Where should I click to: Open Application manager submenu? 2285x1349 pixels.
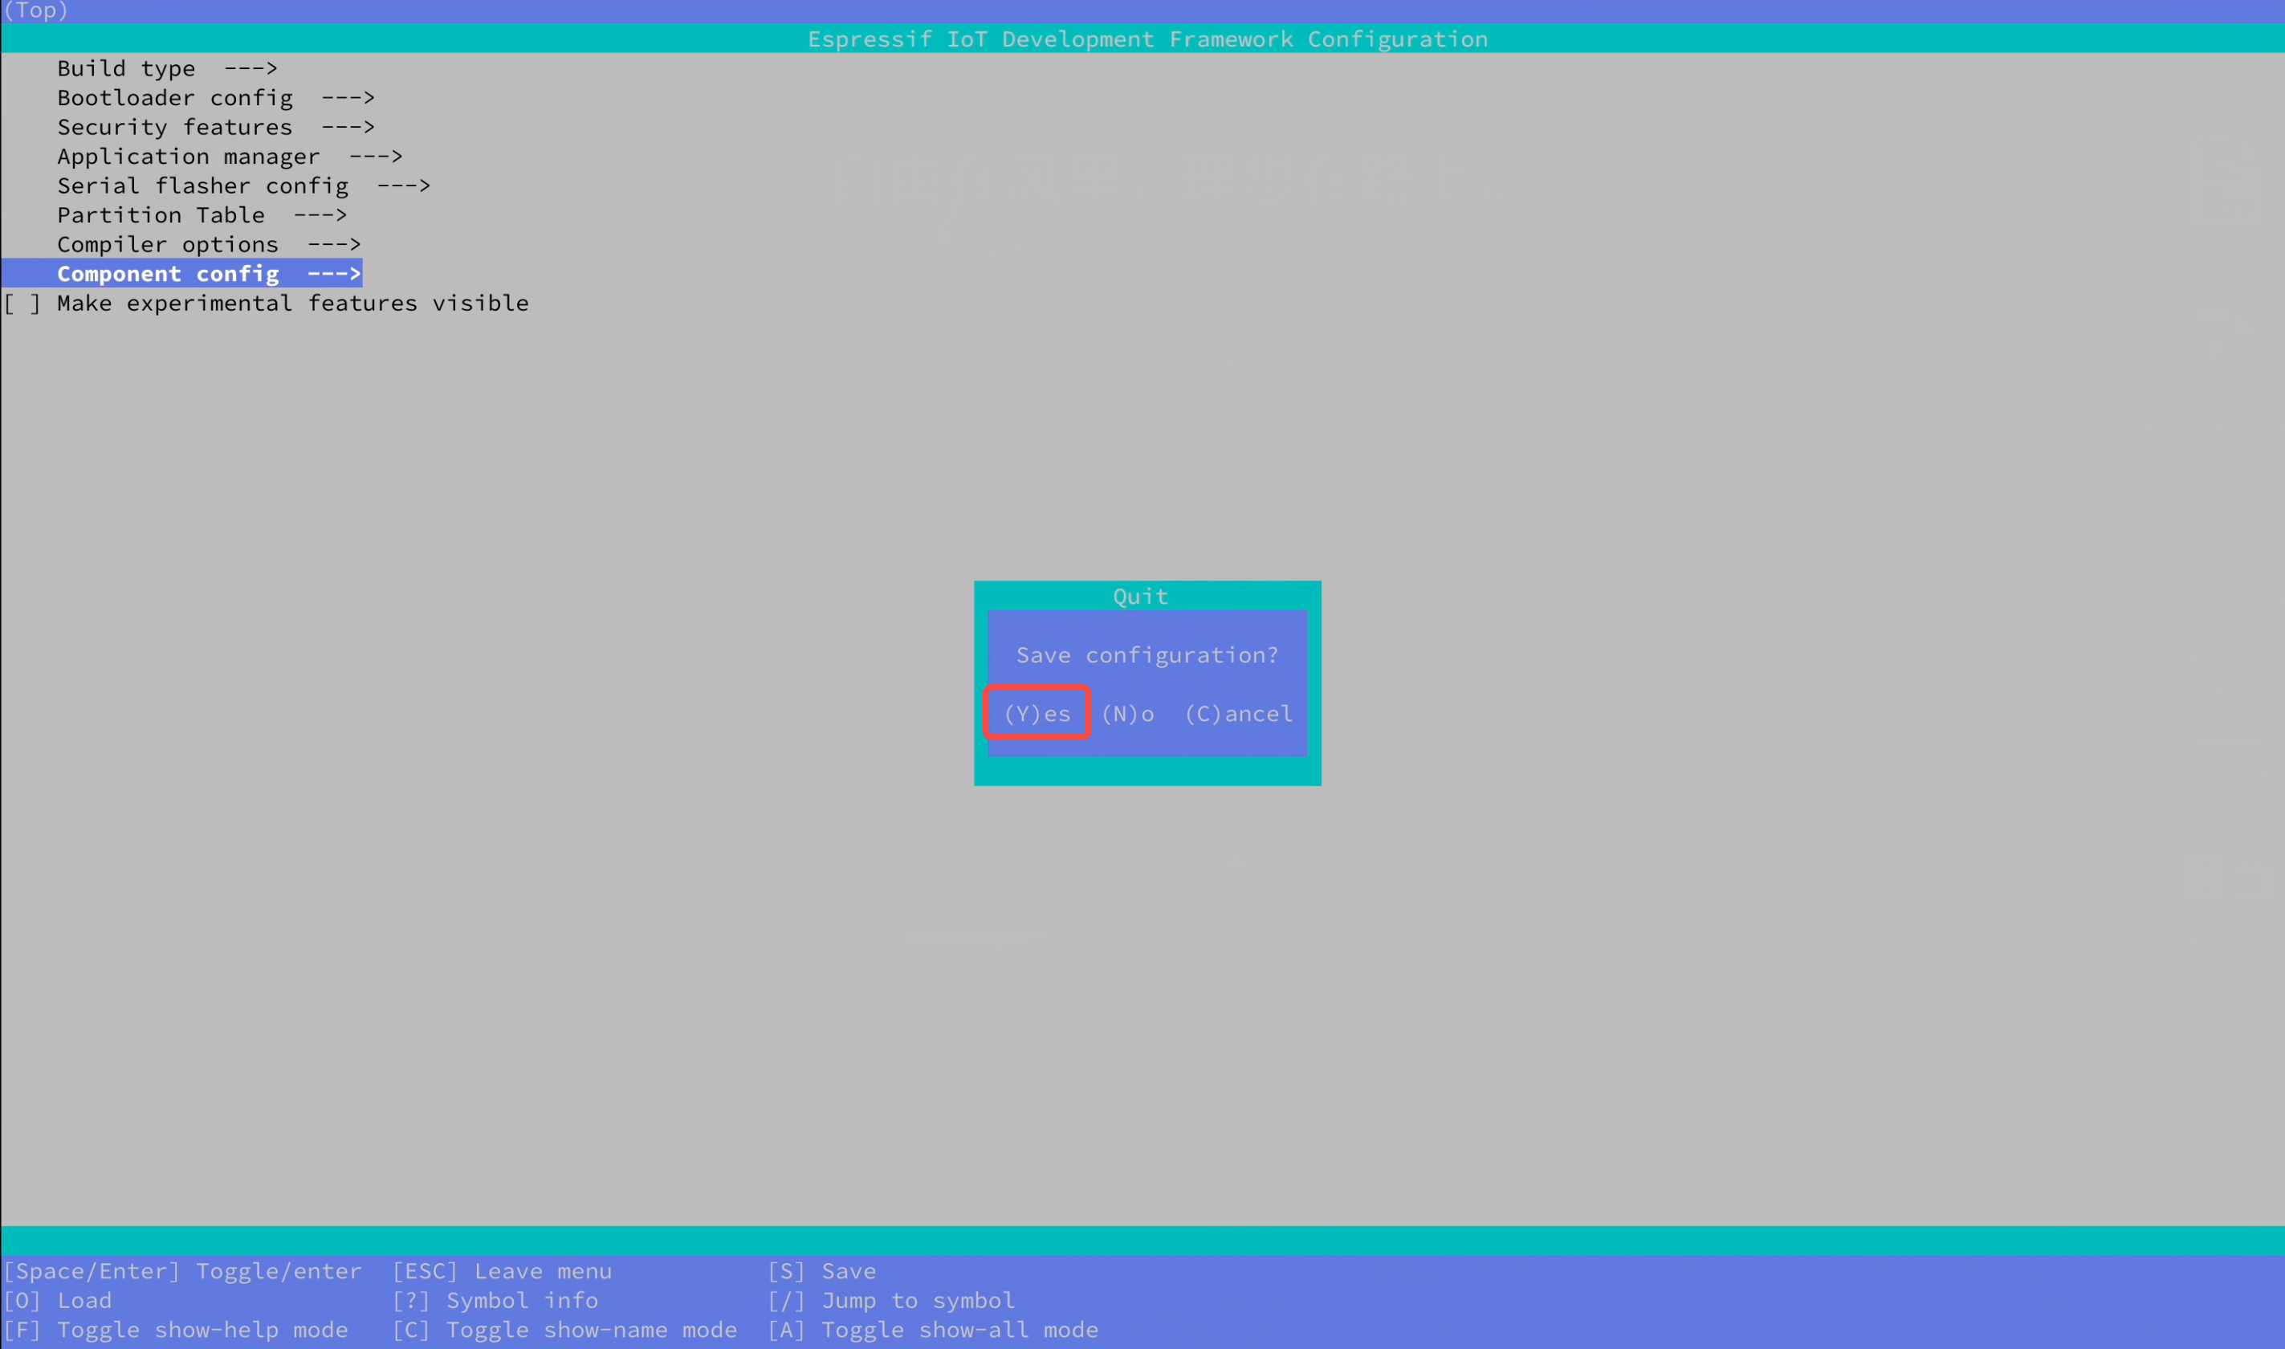coord(229,157)
